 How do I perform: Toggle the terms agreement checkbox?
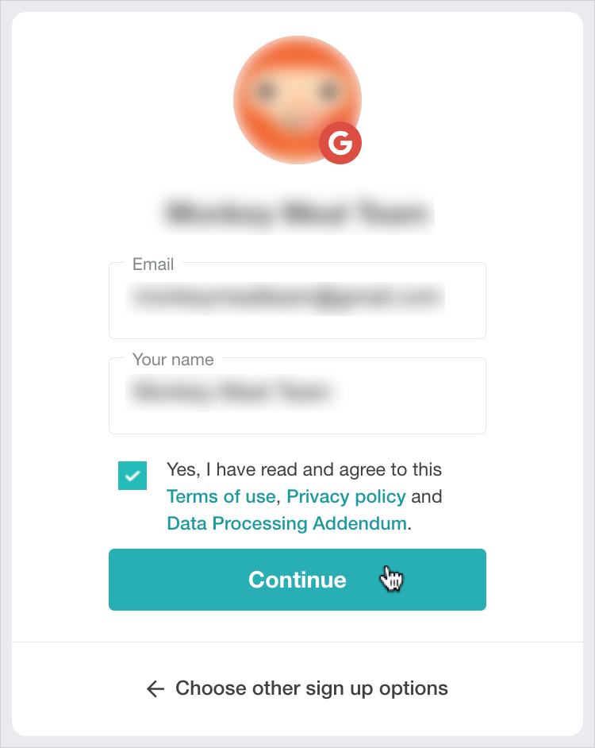pos(132,476)
